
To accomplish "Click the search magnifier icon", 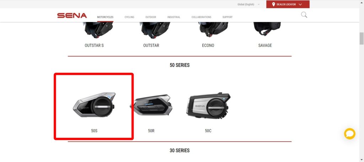I will coord(304,15).
